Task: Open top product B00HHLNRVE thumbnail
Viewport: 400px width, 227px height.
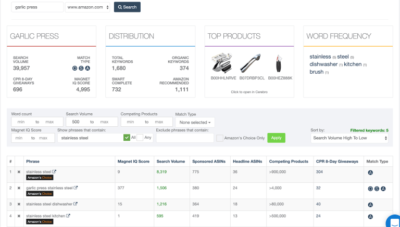Action: point(222,63)
